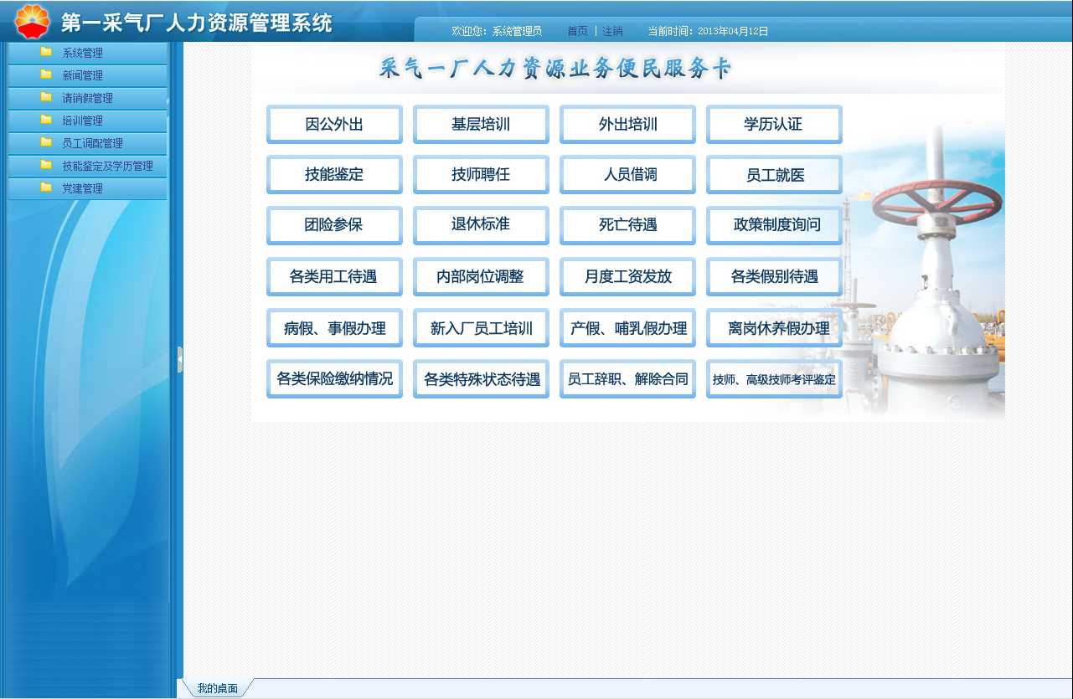1073x699 pixels.
Task: Click the 第一采气厂人力资源管理系统 header title
Action: [x=197, y=23]
